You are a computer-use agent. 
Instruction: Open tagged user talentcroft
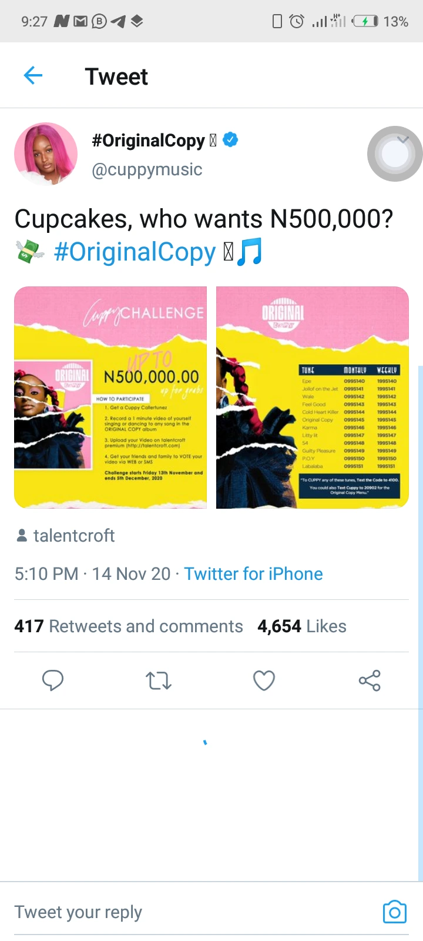coord(74,535)
